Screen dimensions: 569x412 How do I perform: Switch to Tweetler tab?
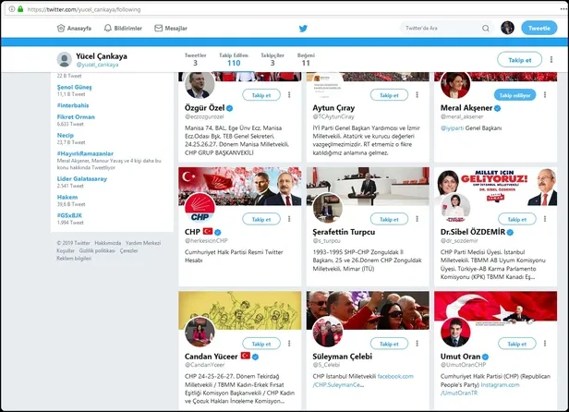point(195,59)
